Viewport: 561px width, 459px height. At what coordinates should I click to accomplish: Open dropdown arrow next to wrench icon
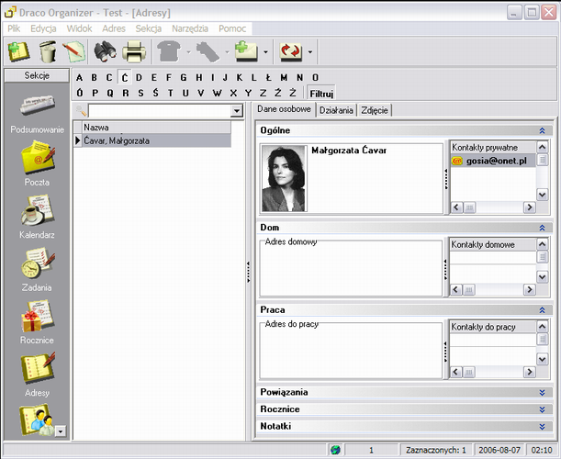227,52
